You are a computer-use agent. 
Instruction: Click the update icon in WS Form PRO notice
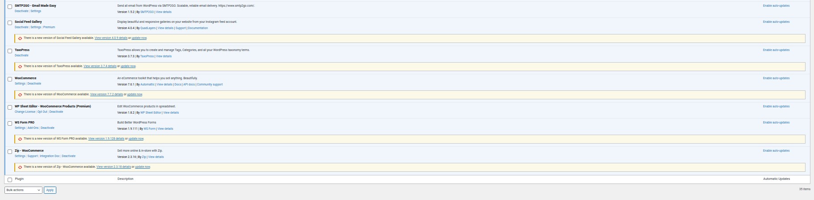(20, 139)
